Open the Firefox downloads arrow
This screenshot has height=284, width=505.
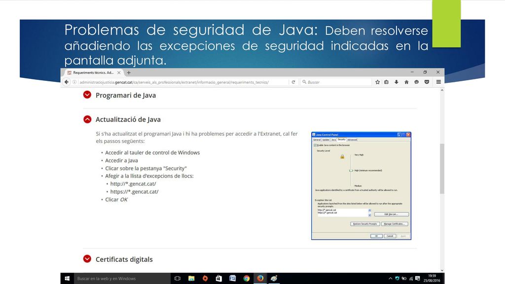pyautogui.click(x=397, y=82)
